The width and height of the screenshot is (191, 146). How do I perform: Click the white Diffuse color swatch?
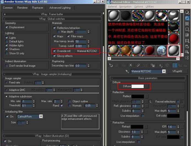138,87
